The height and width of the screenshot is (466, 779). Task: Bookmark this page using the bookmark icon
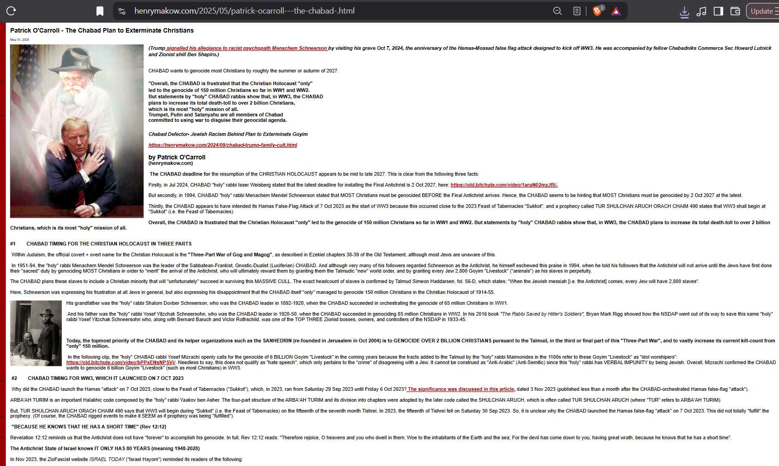pos(100,11)
